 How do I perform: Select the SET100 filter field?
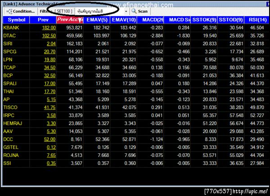63,11
